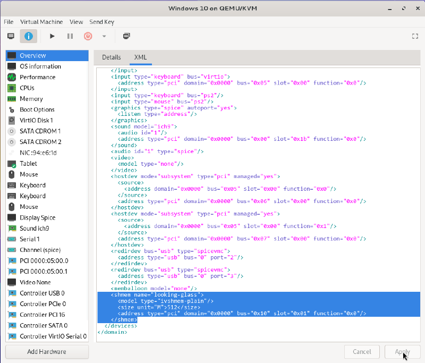This screenshot has height=363, width=425.
Task: Switch to fullscreen view icon
Action: coord(415,36)
